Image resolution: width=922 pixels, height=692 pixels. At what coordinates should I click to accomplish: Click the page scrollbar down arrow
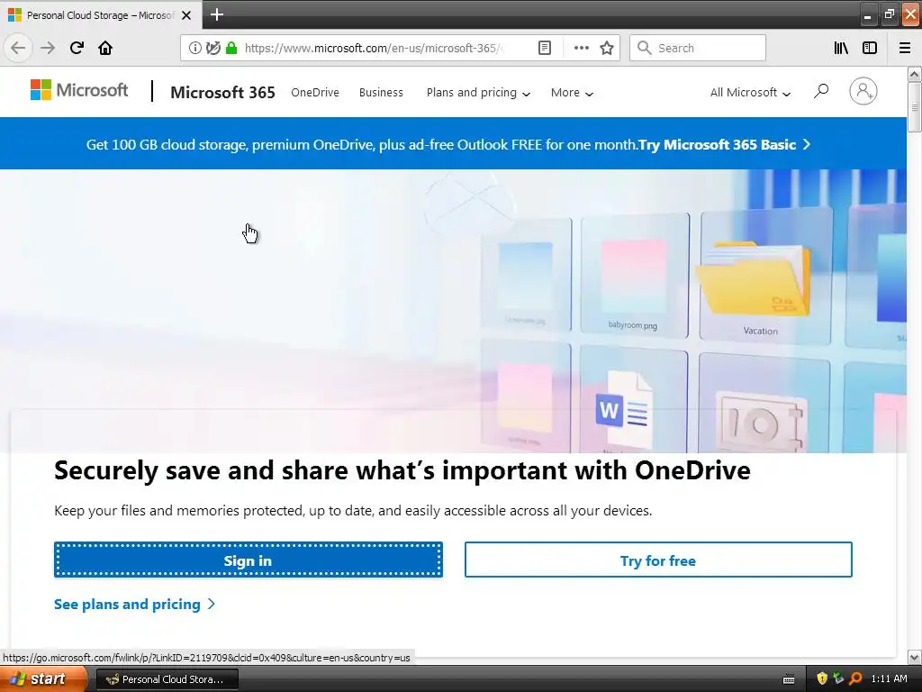(914, 657)
